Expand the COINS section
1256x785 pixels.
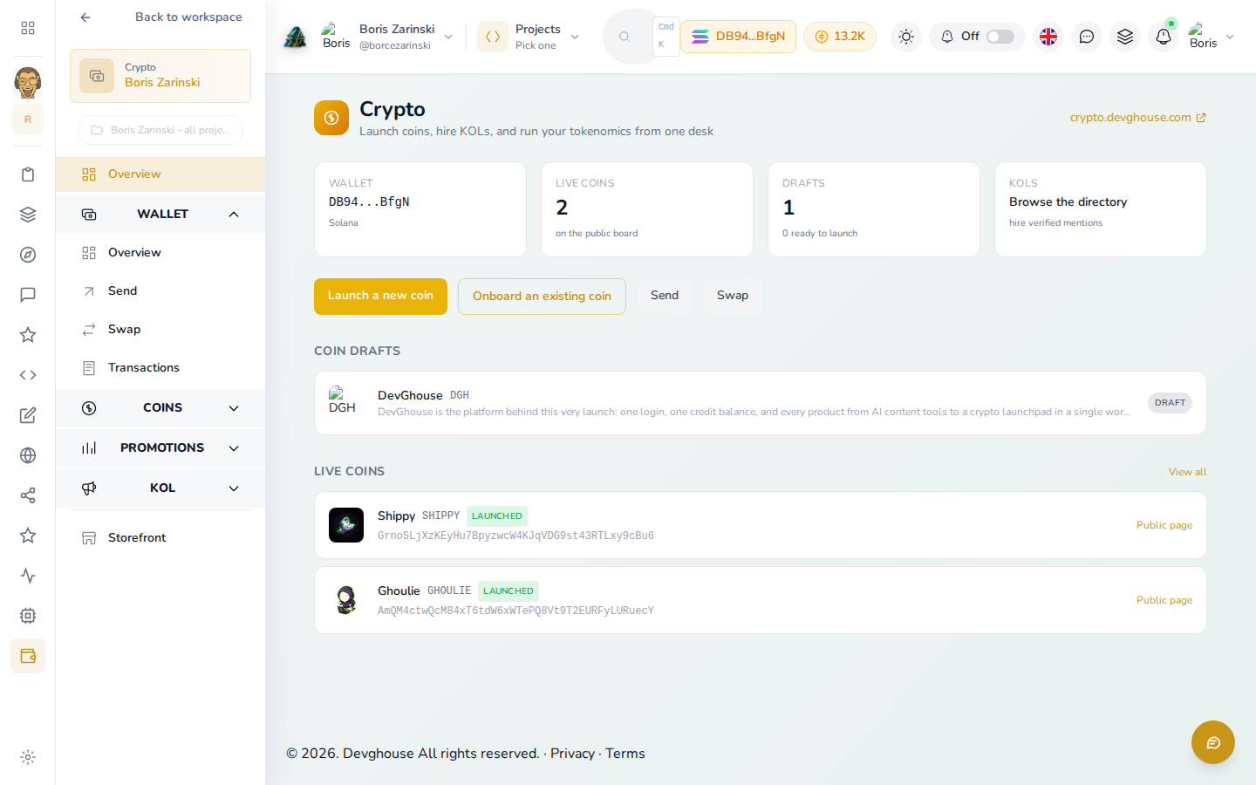[x=160, y=408]
